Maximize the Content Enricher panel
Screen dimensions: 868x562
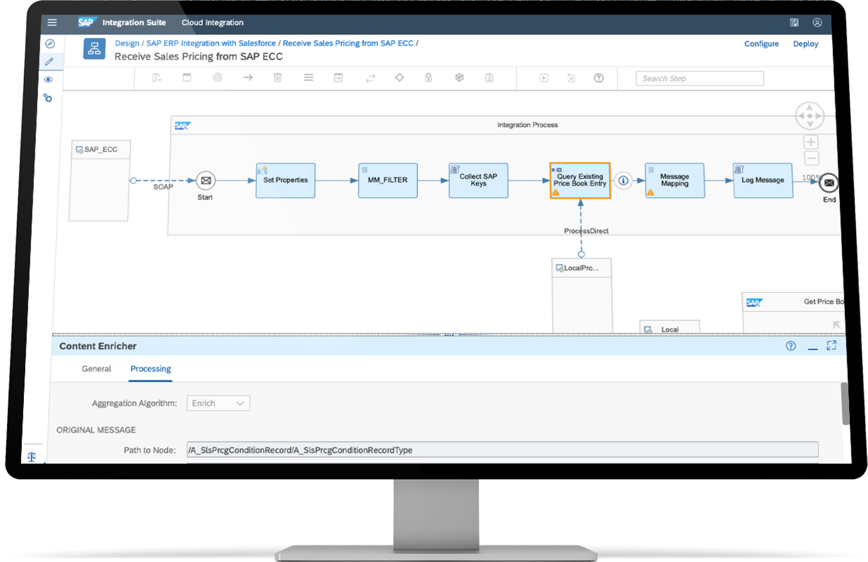pos(831,345)
